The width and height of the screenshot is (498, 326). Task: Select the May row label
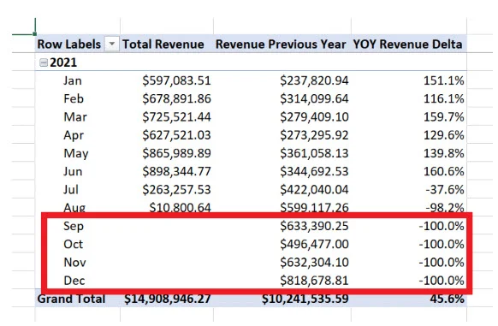pyautogui.click(x=76, y=154)
